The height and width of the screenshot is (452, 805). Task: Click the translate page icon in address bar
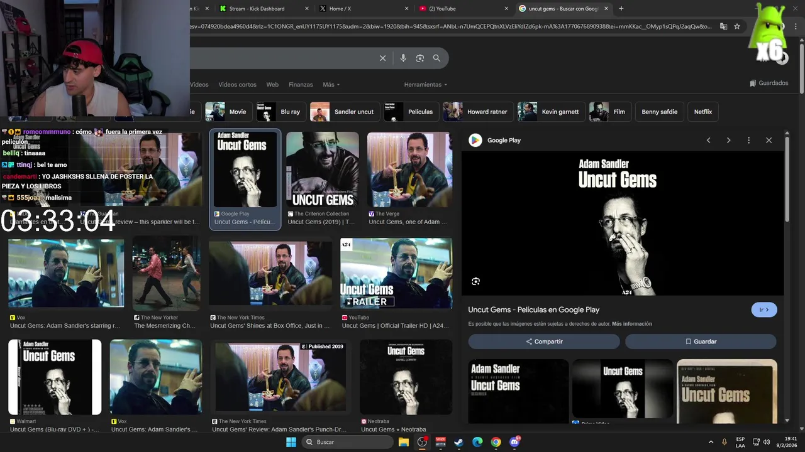[723, 26]
